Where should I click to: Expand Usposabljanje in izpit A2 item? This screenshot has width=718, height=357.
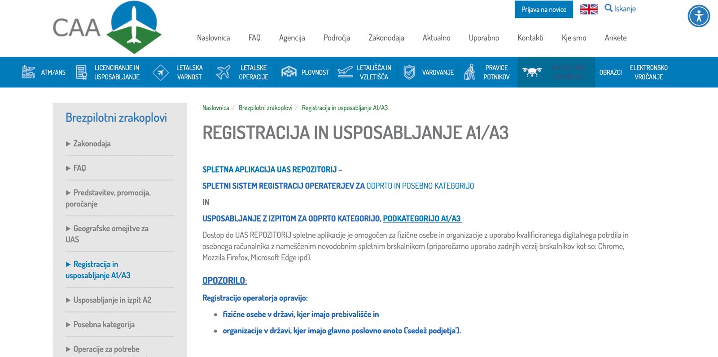click(112, 300)
